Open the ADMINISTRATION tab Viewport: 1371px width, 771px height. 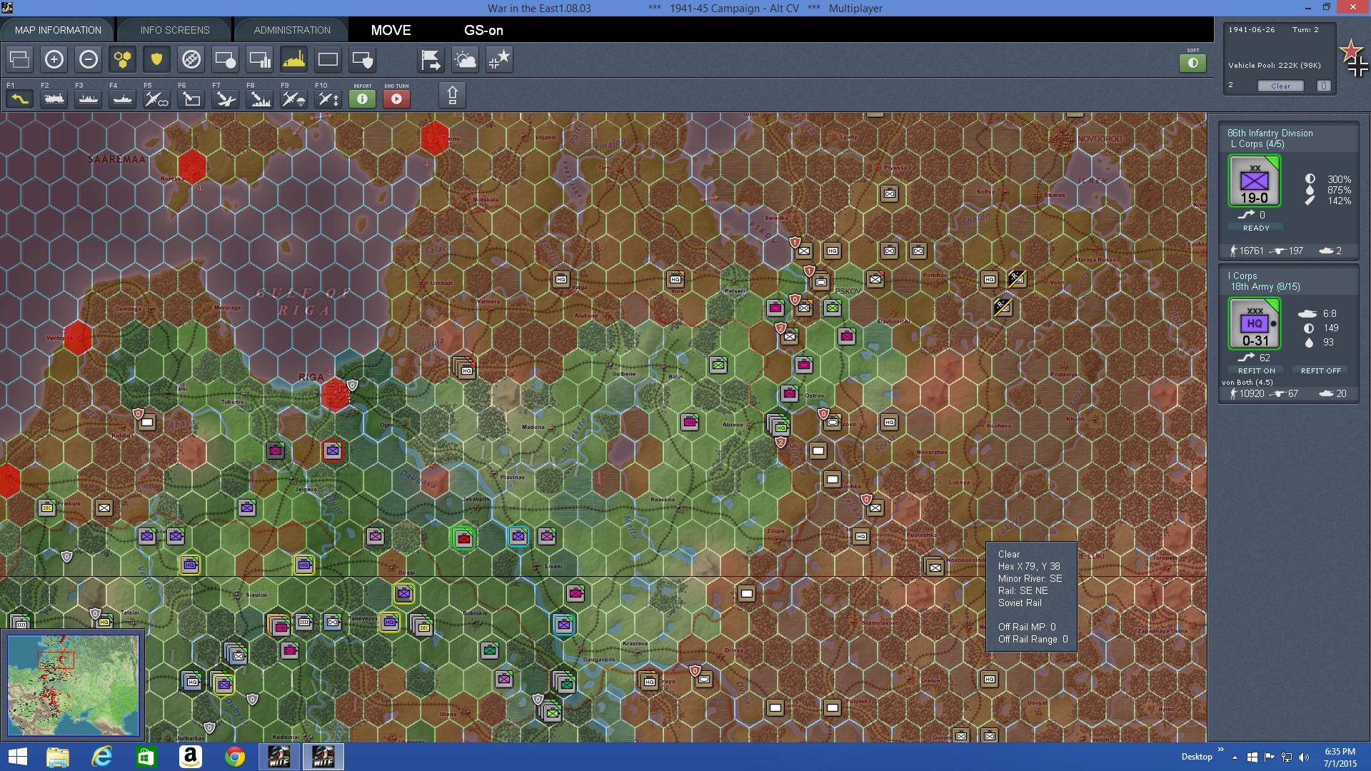pyautogui.click(x=292, y=30)
